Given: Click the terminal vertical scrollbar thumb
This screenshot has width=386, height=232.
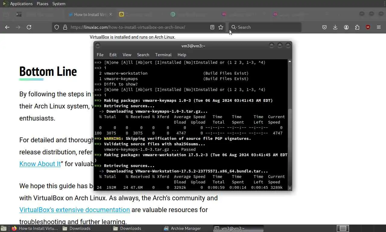Looking at the screenshot, I should pyautogui.click(x=290, y=147).
